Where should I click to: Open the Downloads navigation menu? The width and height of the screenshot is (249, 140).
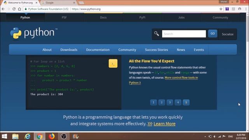[69, 50]
